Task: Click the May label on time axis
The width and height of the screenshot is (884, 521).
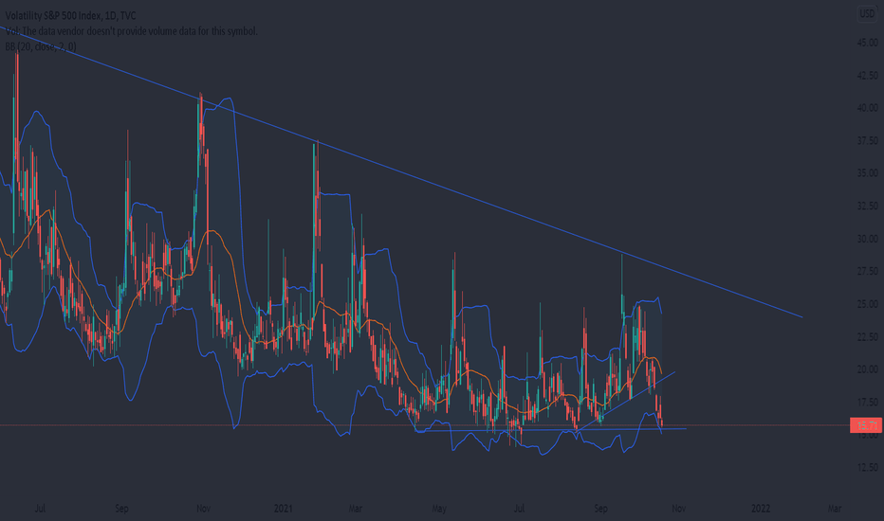Action: point(439,509)
